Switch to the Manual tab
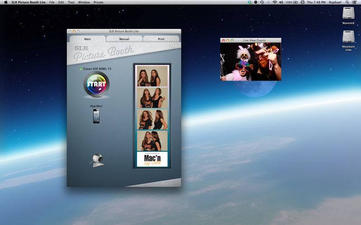The height and width of the screenshot is (225, 361). point(124,39)
